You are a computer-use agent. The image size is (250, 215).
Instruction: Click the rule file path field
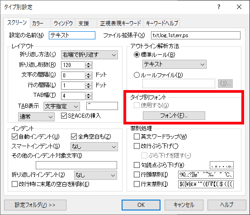click(179, 83)
